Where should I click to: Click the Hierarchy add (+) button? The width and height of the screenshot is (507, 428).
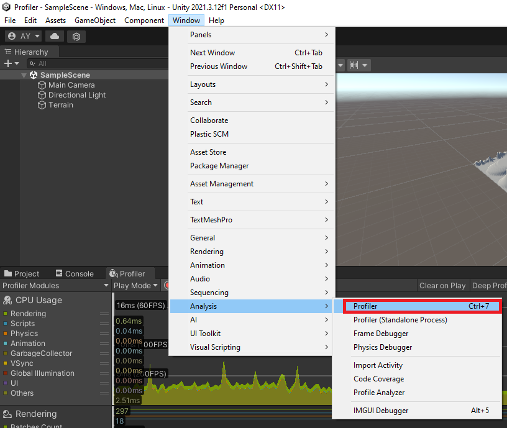click(8, 64)
